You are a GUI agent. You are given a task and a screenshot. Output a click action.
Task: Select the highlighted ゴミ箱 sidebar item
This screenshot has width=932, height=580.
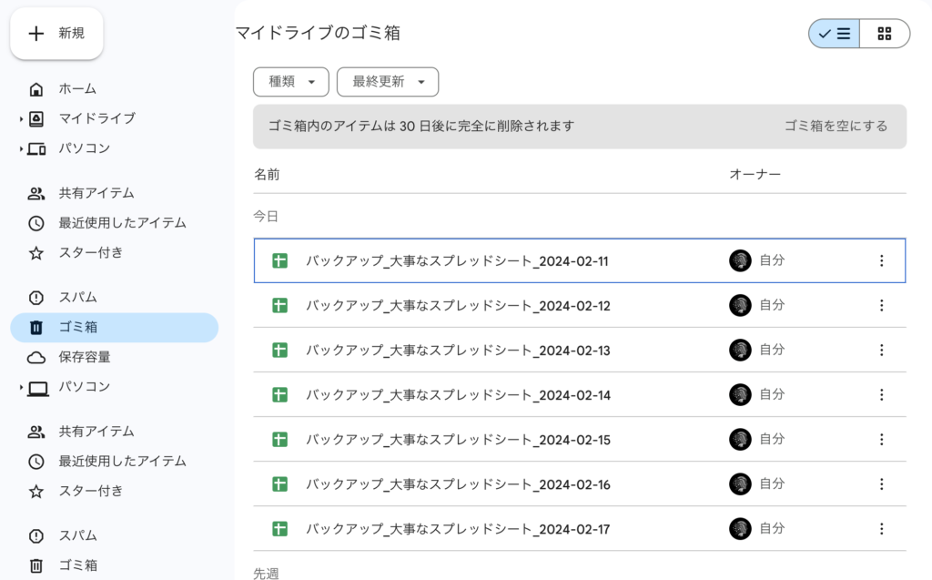point(114,328)
